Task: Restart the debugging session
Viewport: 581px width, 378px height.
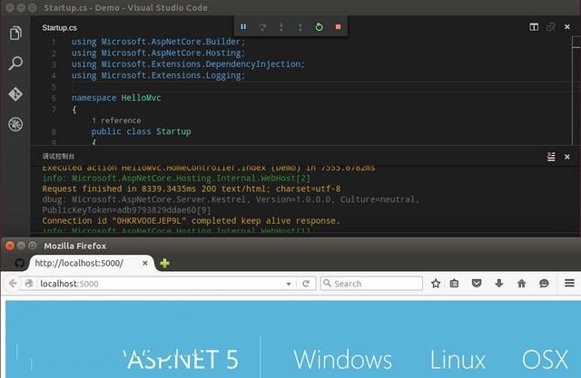Action: tap(319, 26)
